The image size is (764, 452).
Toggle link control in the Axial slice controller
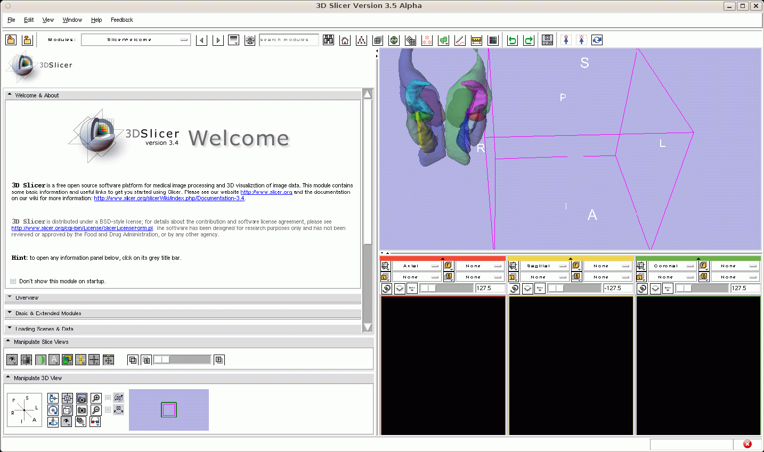tap(387, 289)
